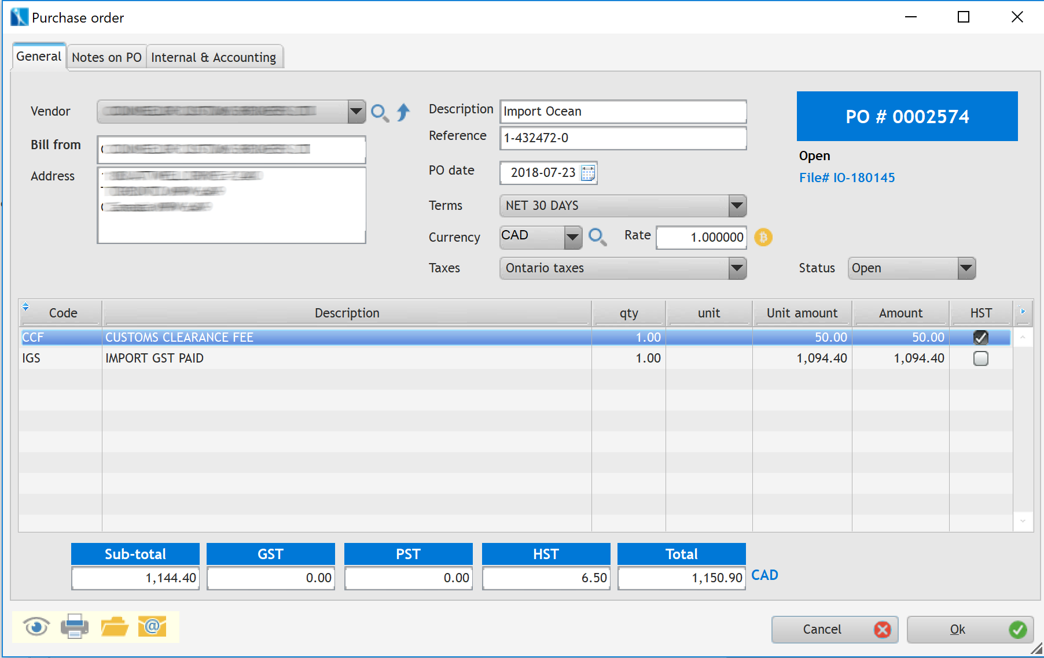Uncheck HST for Customs Clearance Fee
The image size is (1044, 658).
click(x=980, y=337)
